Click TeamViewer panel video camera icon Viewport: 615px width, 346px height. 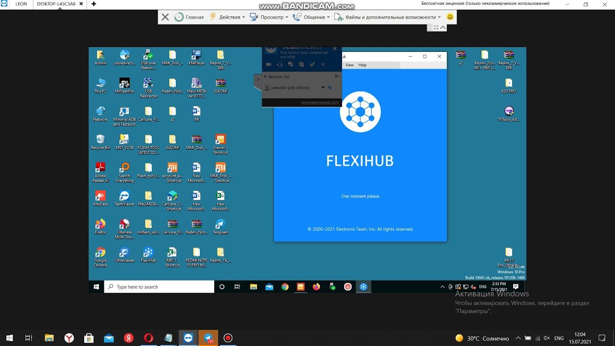click(x=269, y=64)
